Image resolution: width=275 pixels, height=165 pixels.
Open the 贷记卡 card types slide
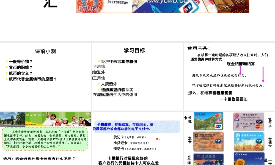point(137,139)
